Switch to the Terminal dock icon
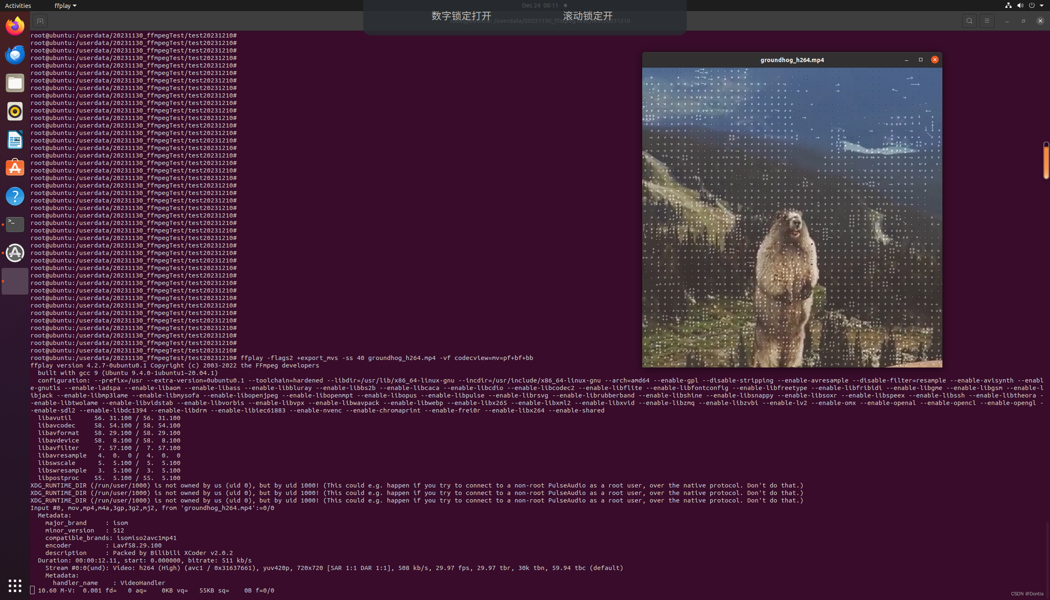 point(15,225)
